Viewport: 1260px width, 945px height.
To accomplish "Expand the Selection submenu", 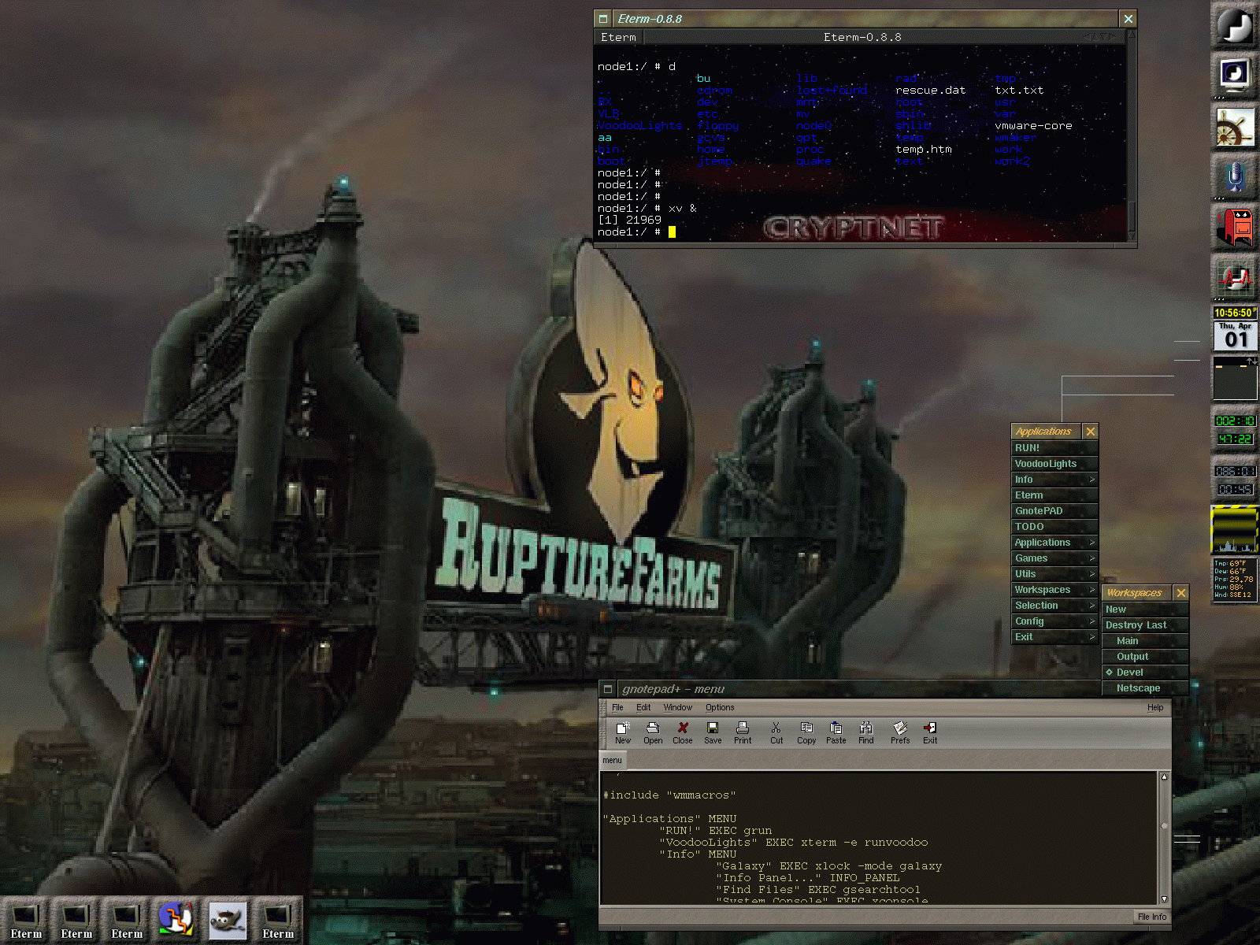I will (x=1054, y=606).
